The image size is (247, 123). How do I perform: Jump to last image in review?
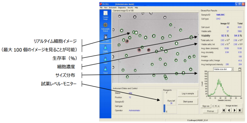click(x=240, y=110)
